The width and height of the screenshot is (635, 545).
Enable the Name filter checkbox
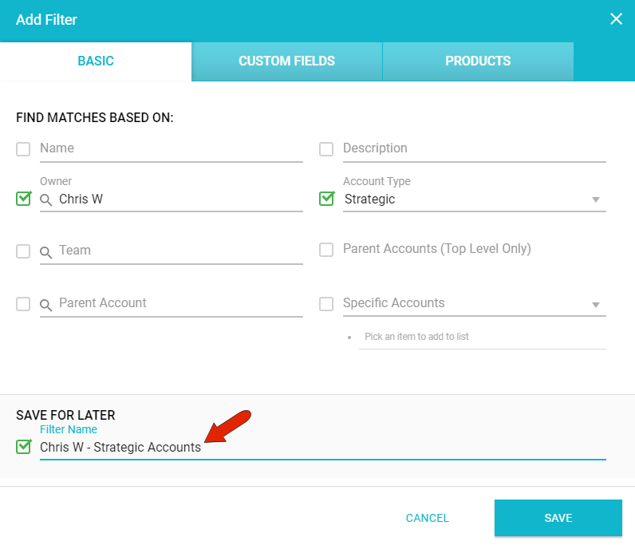point(23,149)
